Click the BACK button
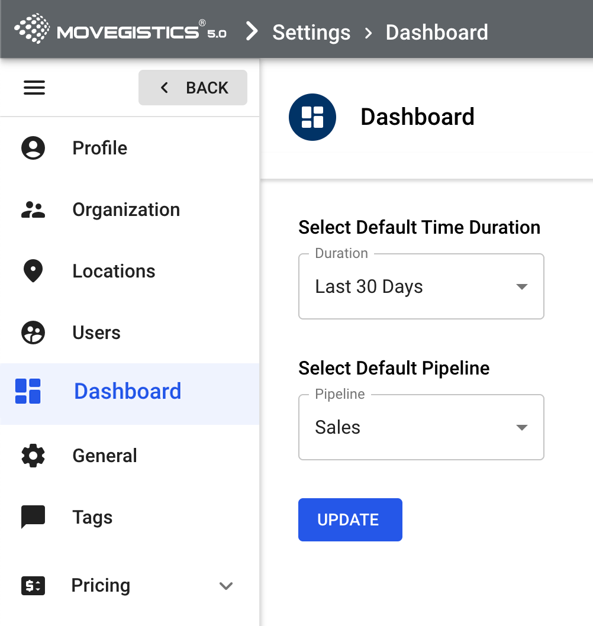The width and height of the screenshot is (593, 626). [x=193, y=88]
